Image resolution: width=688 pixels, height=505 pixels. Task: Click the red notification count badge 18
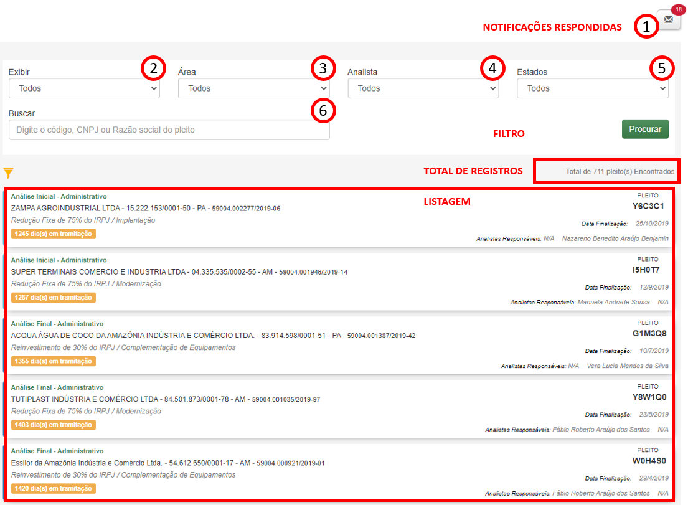(678, 9)
